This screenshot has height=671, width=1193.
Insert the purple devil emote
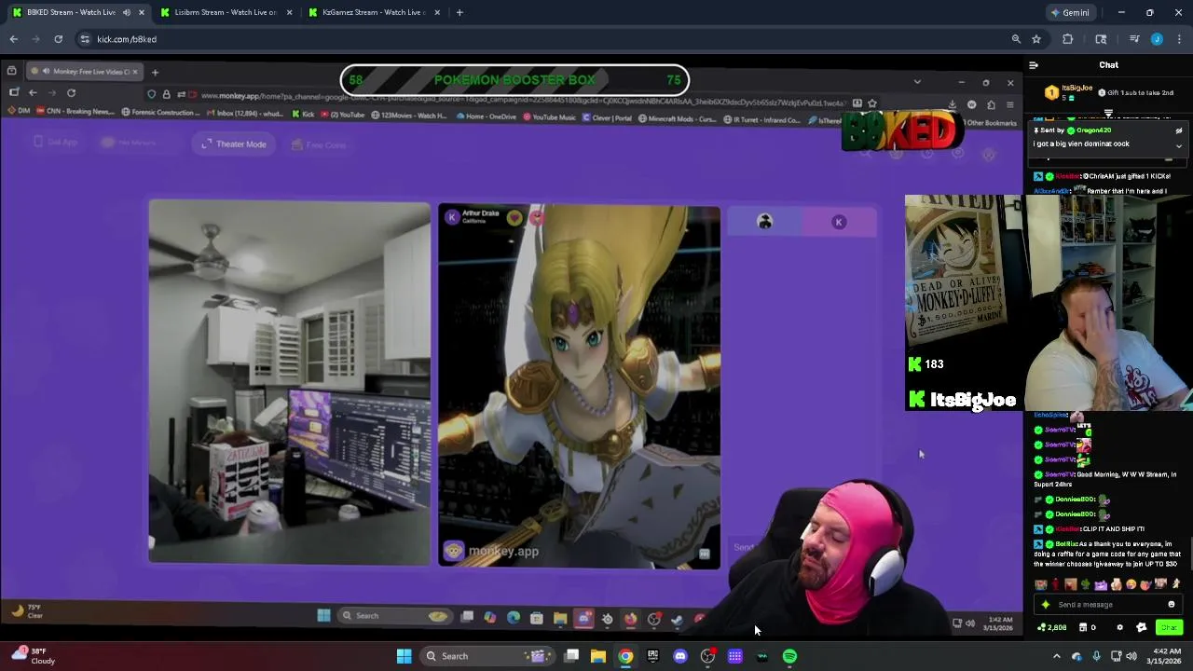click(1101, 584)
